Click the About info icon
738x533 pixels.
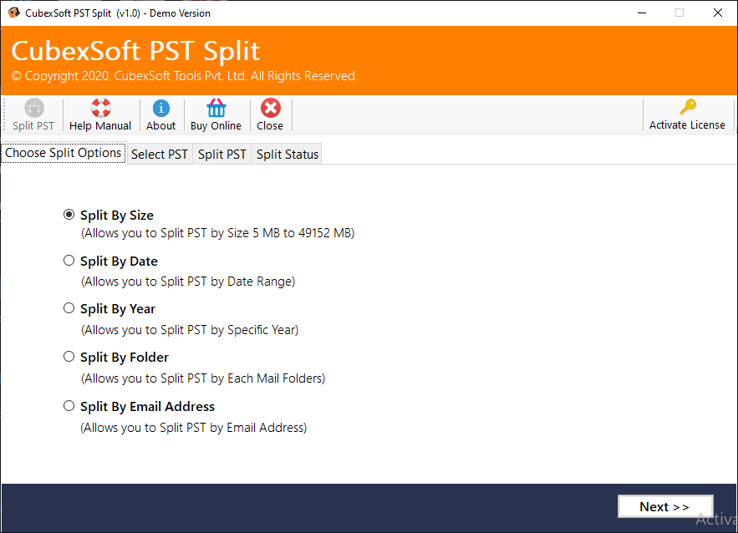(160, 114)
